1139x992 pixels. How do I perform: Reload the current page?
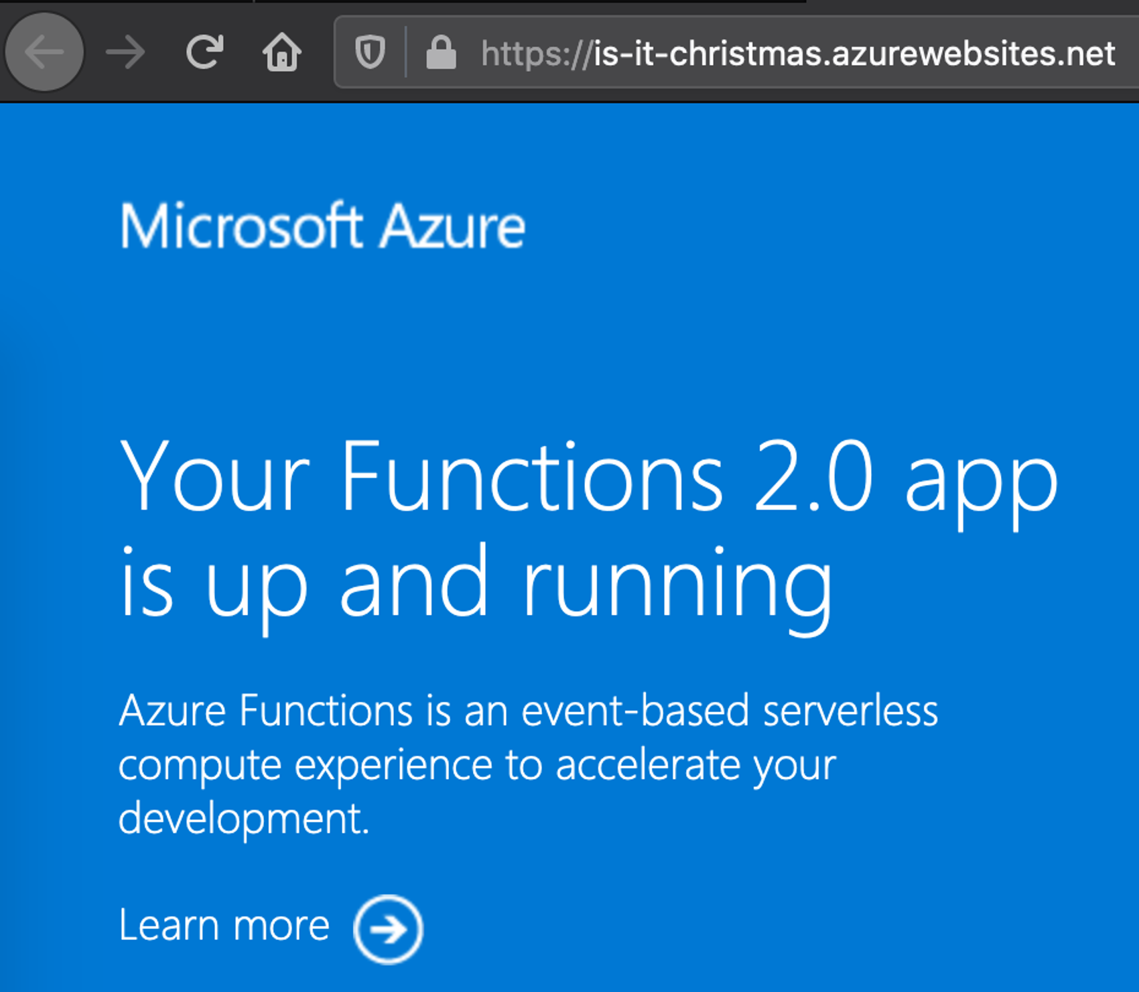(x=204, y=52)
